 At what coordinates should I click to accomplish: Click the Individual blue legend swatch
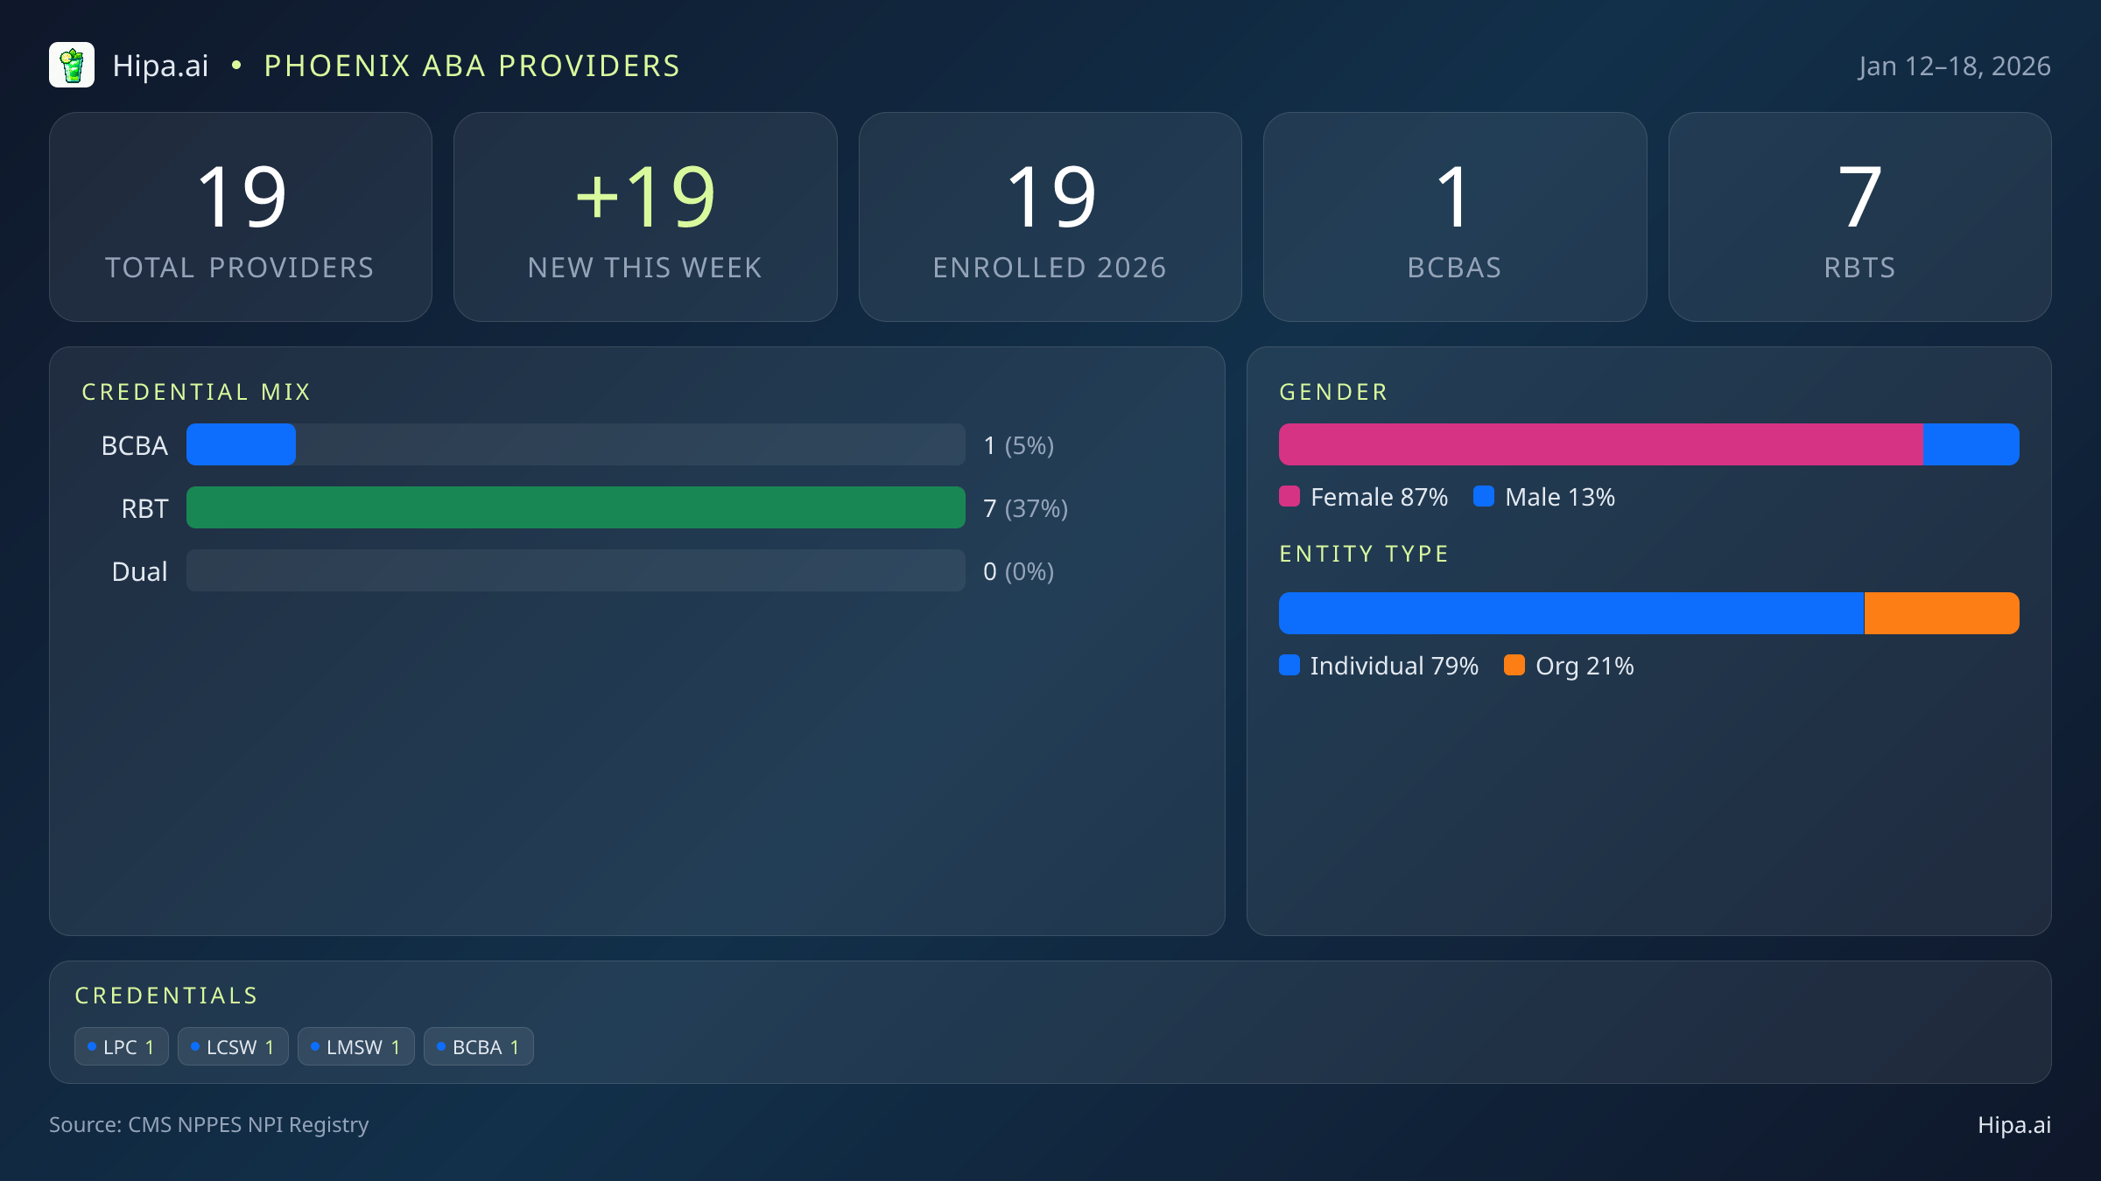(x=1289, y=666)
